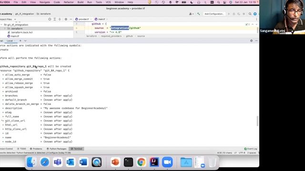Jump to next highlighted problem arrow
Image resolution: width=305 pixels, height=171 pixels.
click(256, 24)
